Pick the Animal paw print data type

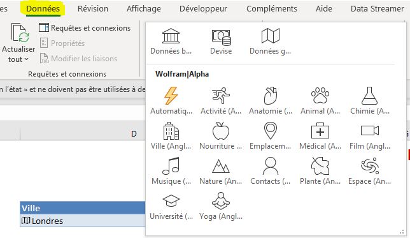(320, 101)
